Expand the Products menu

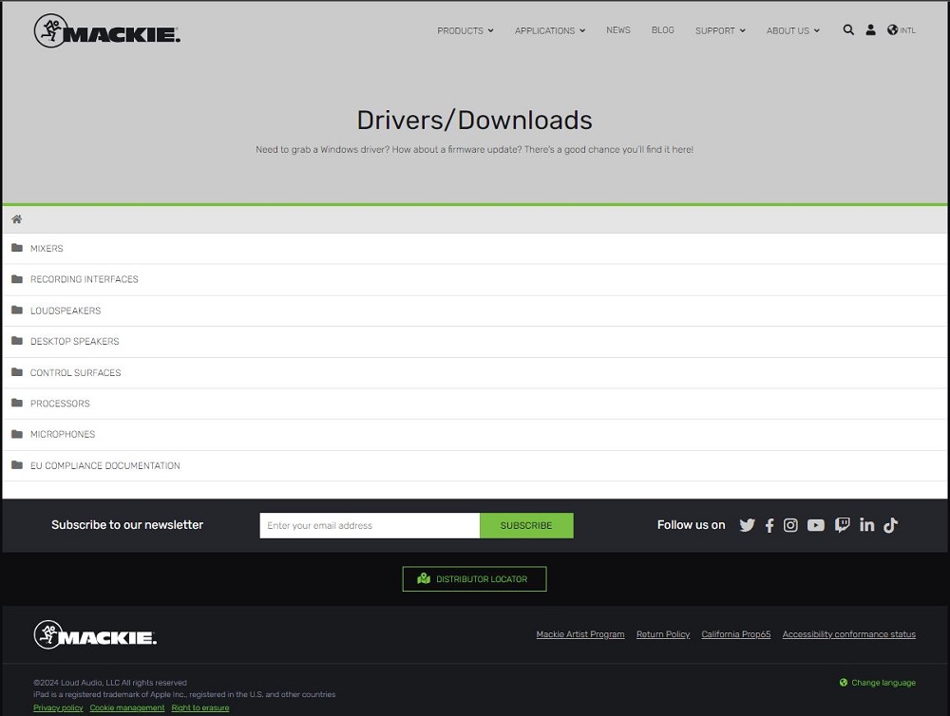pyautogui.click(x=465, y=30)
